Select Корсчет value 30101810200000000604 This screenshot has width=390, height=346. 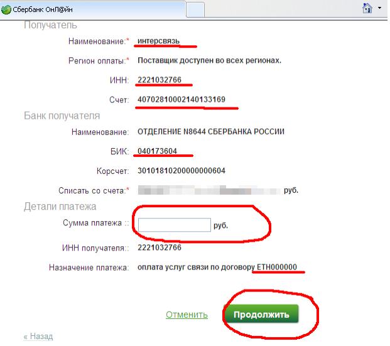tap(181, 171)
